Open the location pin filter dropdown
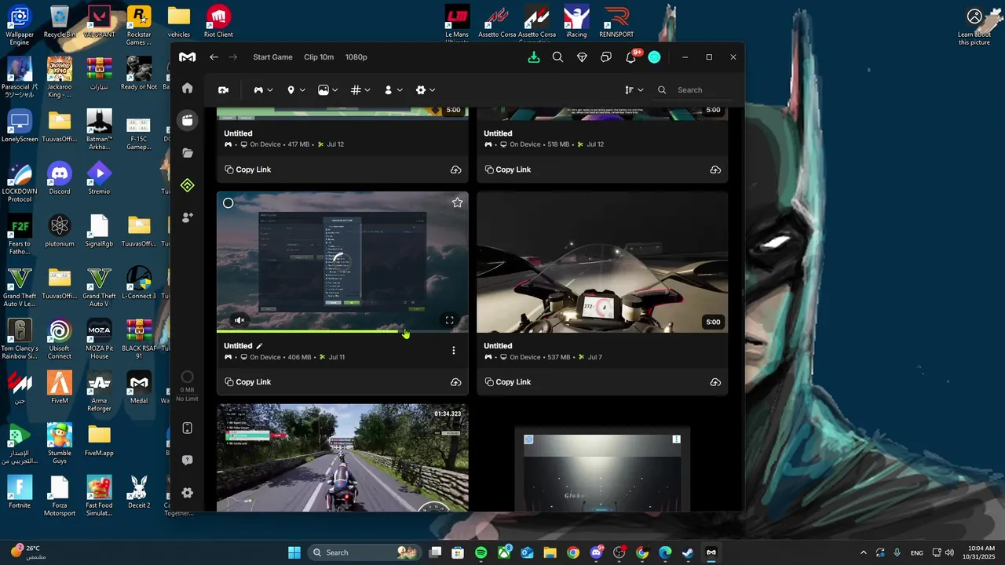This screenshot has width=1005, height=565. pyautogui.click(x=295, y=90)
